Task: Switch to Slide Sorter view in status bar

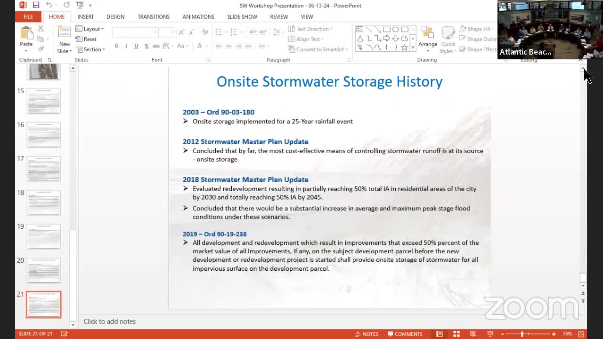Action: pos(456,334)
